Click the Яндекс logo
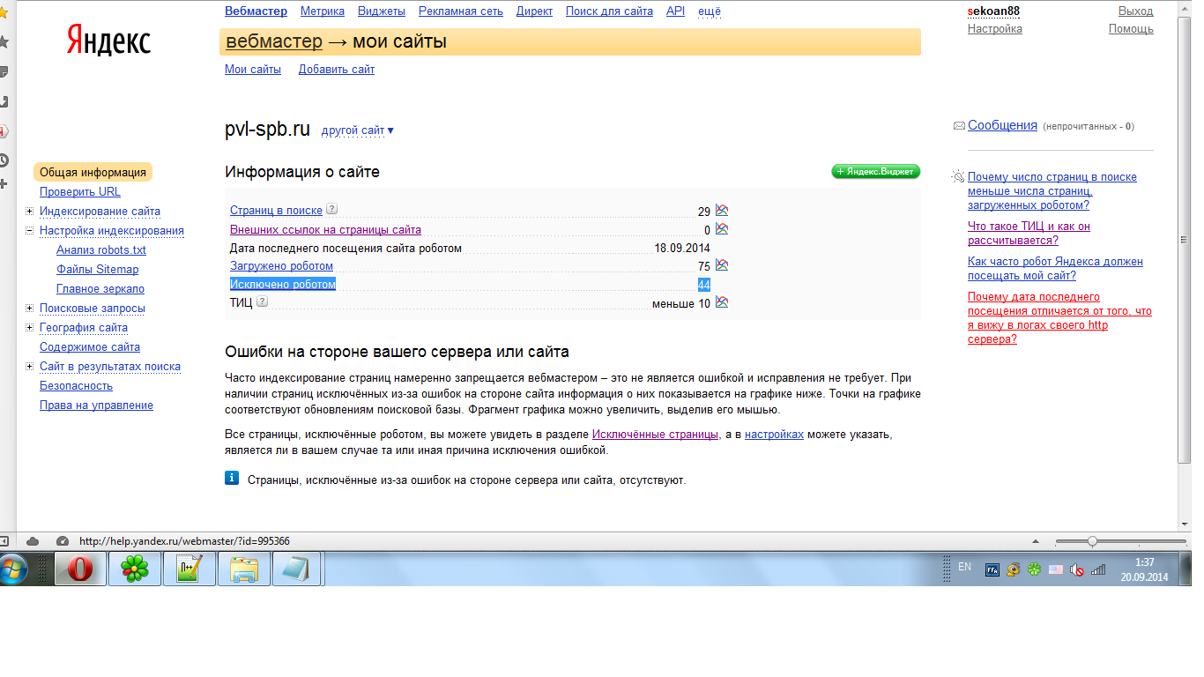This screenshot has height=677, width=1204. (108, 41)
